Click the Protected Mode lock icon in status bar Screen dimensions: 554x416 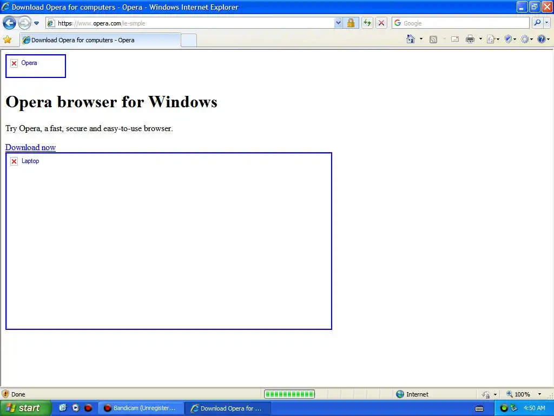pyautogui.click(x=486, y=394)
